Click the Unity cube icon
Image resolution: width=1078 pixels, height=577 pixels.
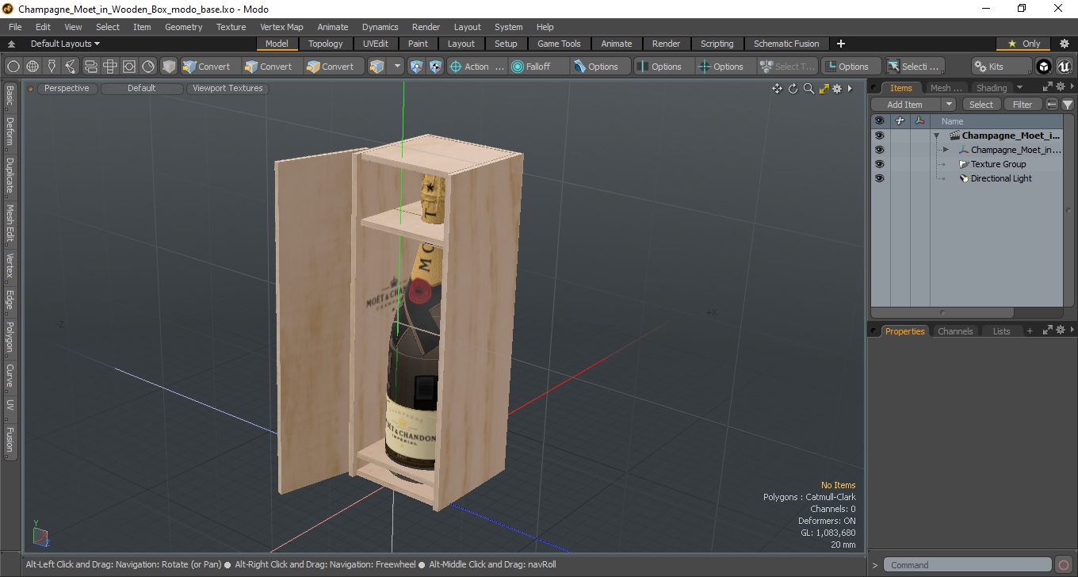pyautogui.click(x=1044, y=67)
